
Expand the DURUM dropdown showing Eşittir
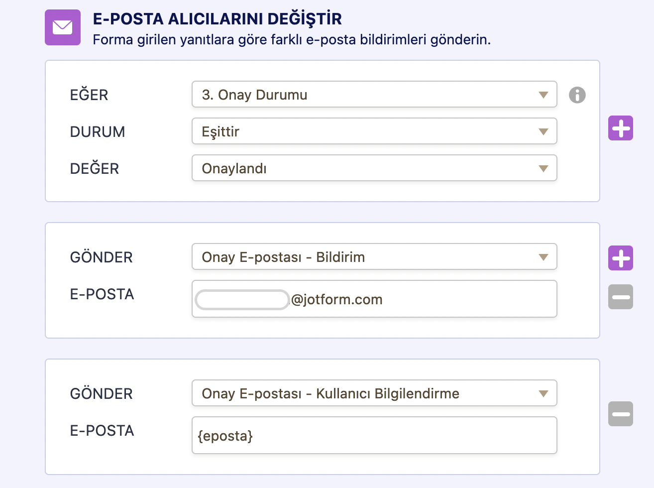[374, 131]
